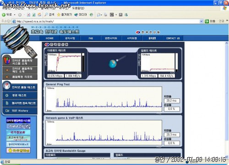Select the HOME navigation tab
This screenshot has height=165, width=229.
(x=49, y=38)
